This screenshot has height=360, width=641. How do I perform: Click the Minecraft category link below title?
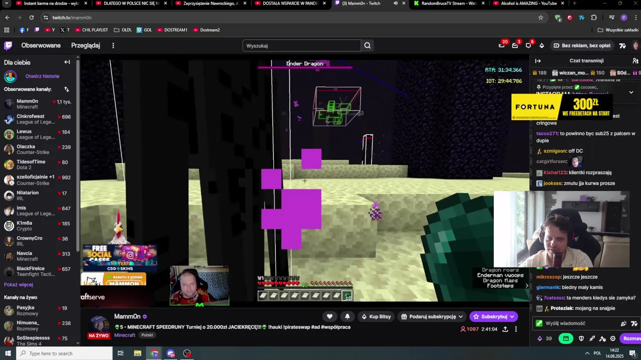coord(125,335)
